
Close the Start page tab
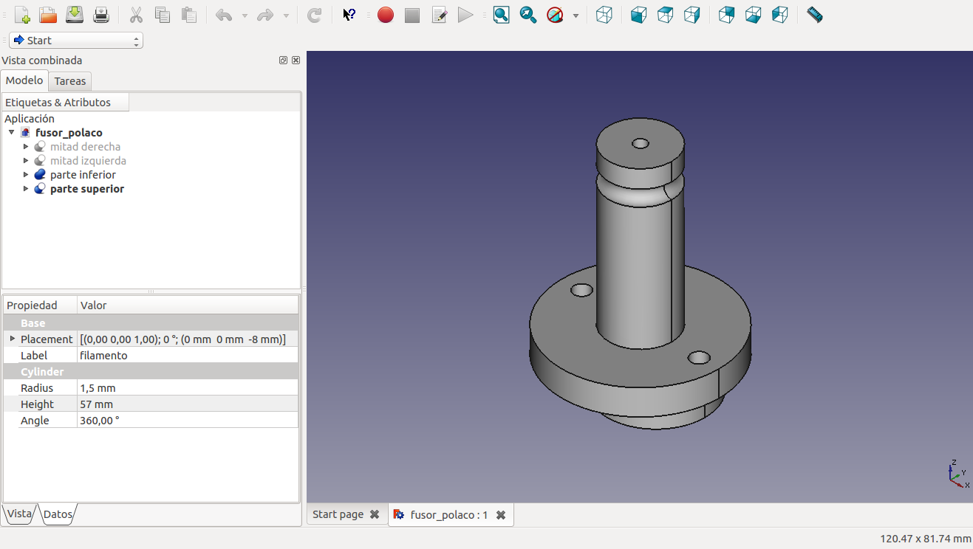click(375, 514)
